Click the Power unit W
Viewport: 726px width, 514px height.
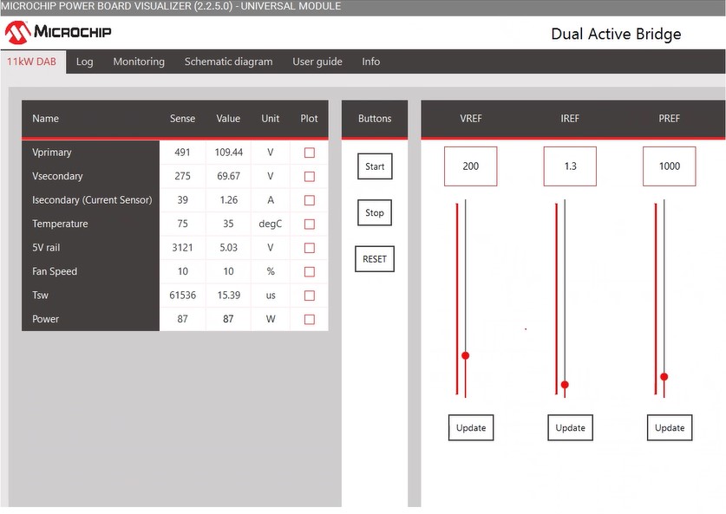pyautogui.click(x=271, y=319)
